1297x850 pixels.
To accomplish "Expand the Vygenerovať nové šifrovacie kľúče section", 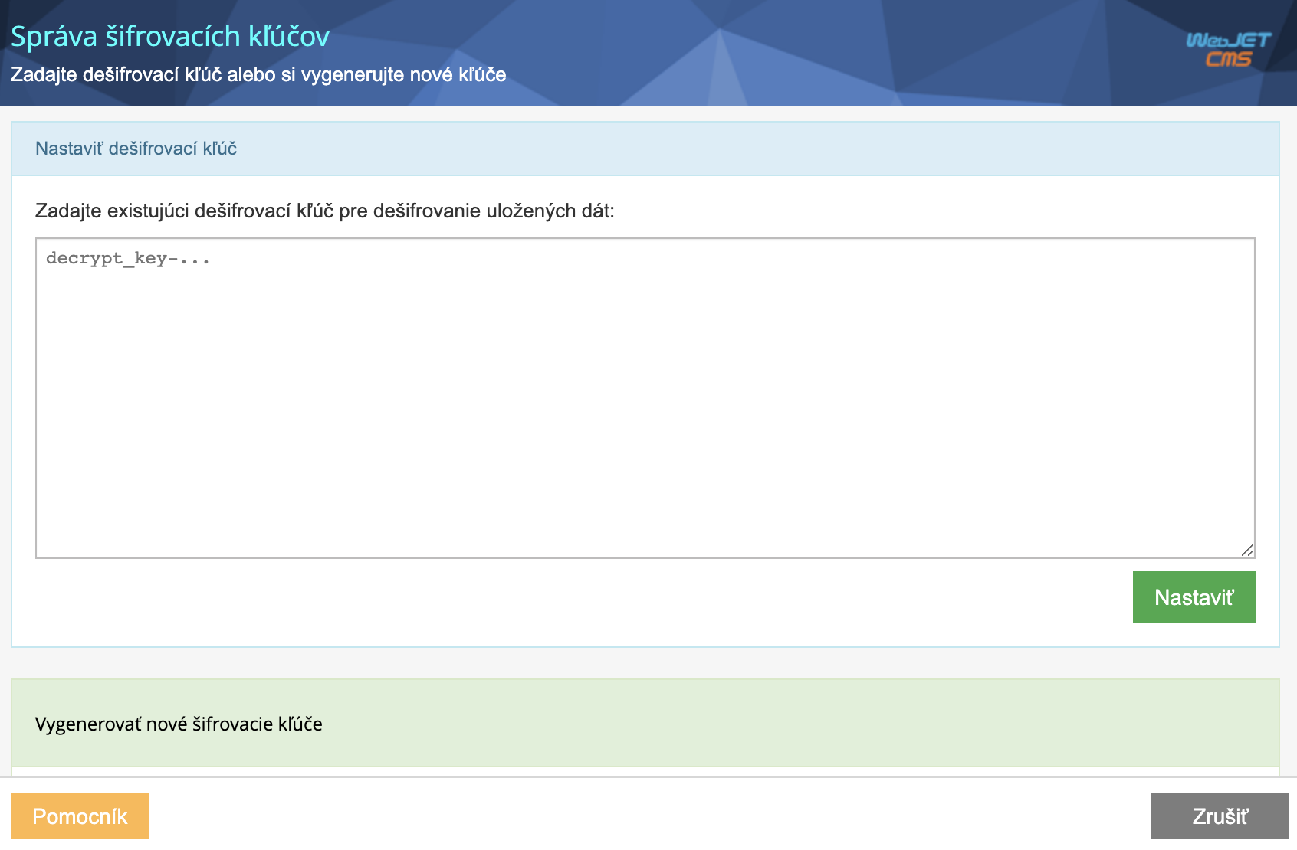I will [x=179, y=723].
